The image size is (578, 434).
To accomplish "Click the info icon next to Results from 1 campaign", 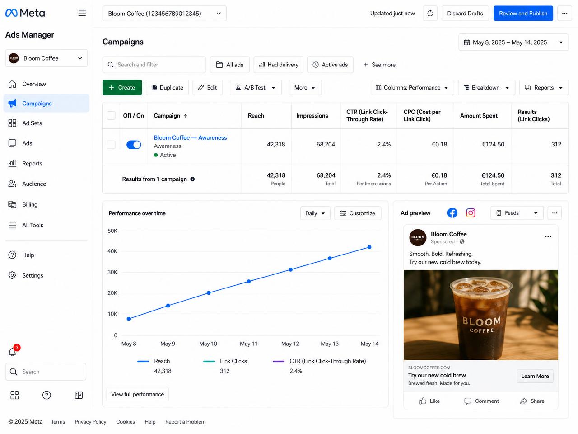I will [x=192, y=179].
